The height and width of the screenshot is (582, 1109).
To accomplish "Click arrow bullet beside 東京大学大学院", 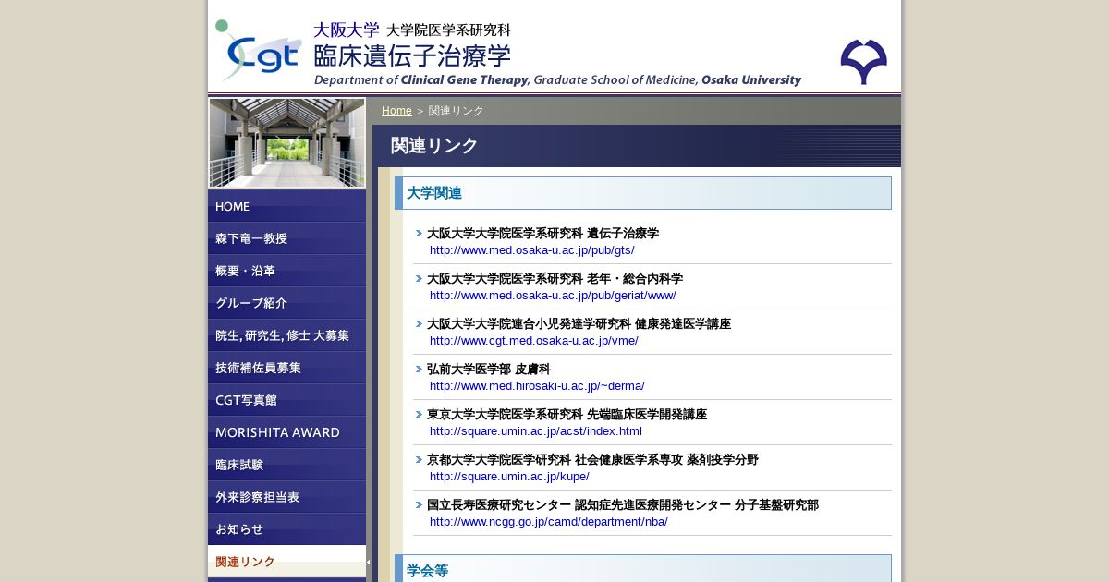I will click(419, 415).
